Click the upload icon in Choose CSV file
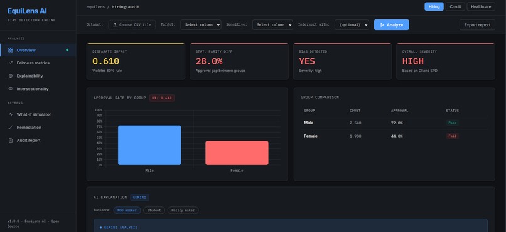Screen dimensions: 506x232 pos(115,25)
